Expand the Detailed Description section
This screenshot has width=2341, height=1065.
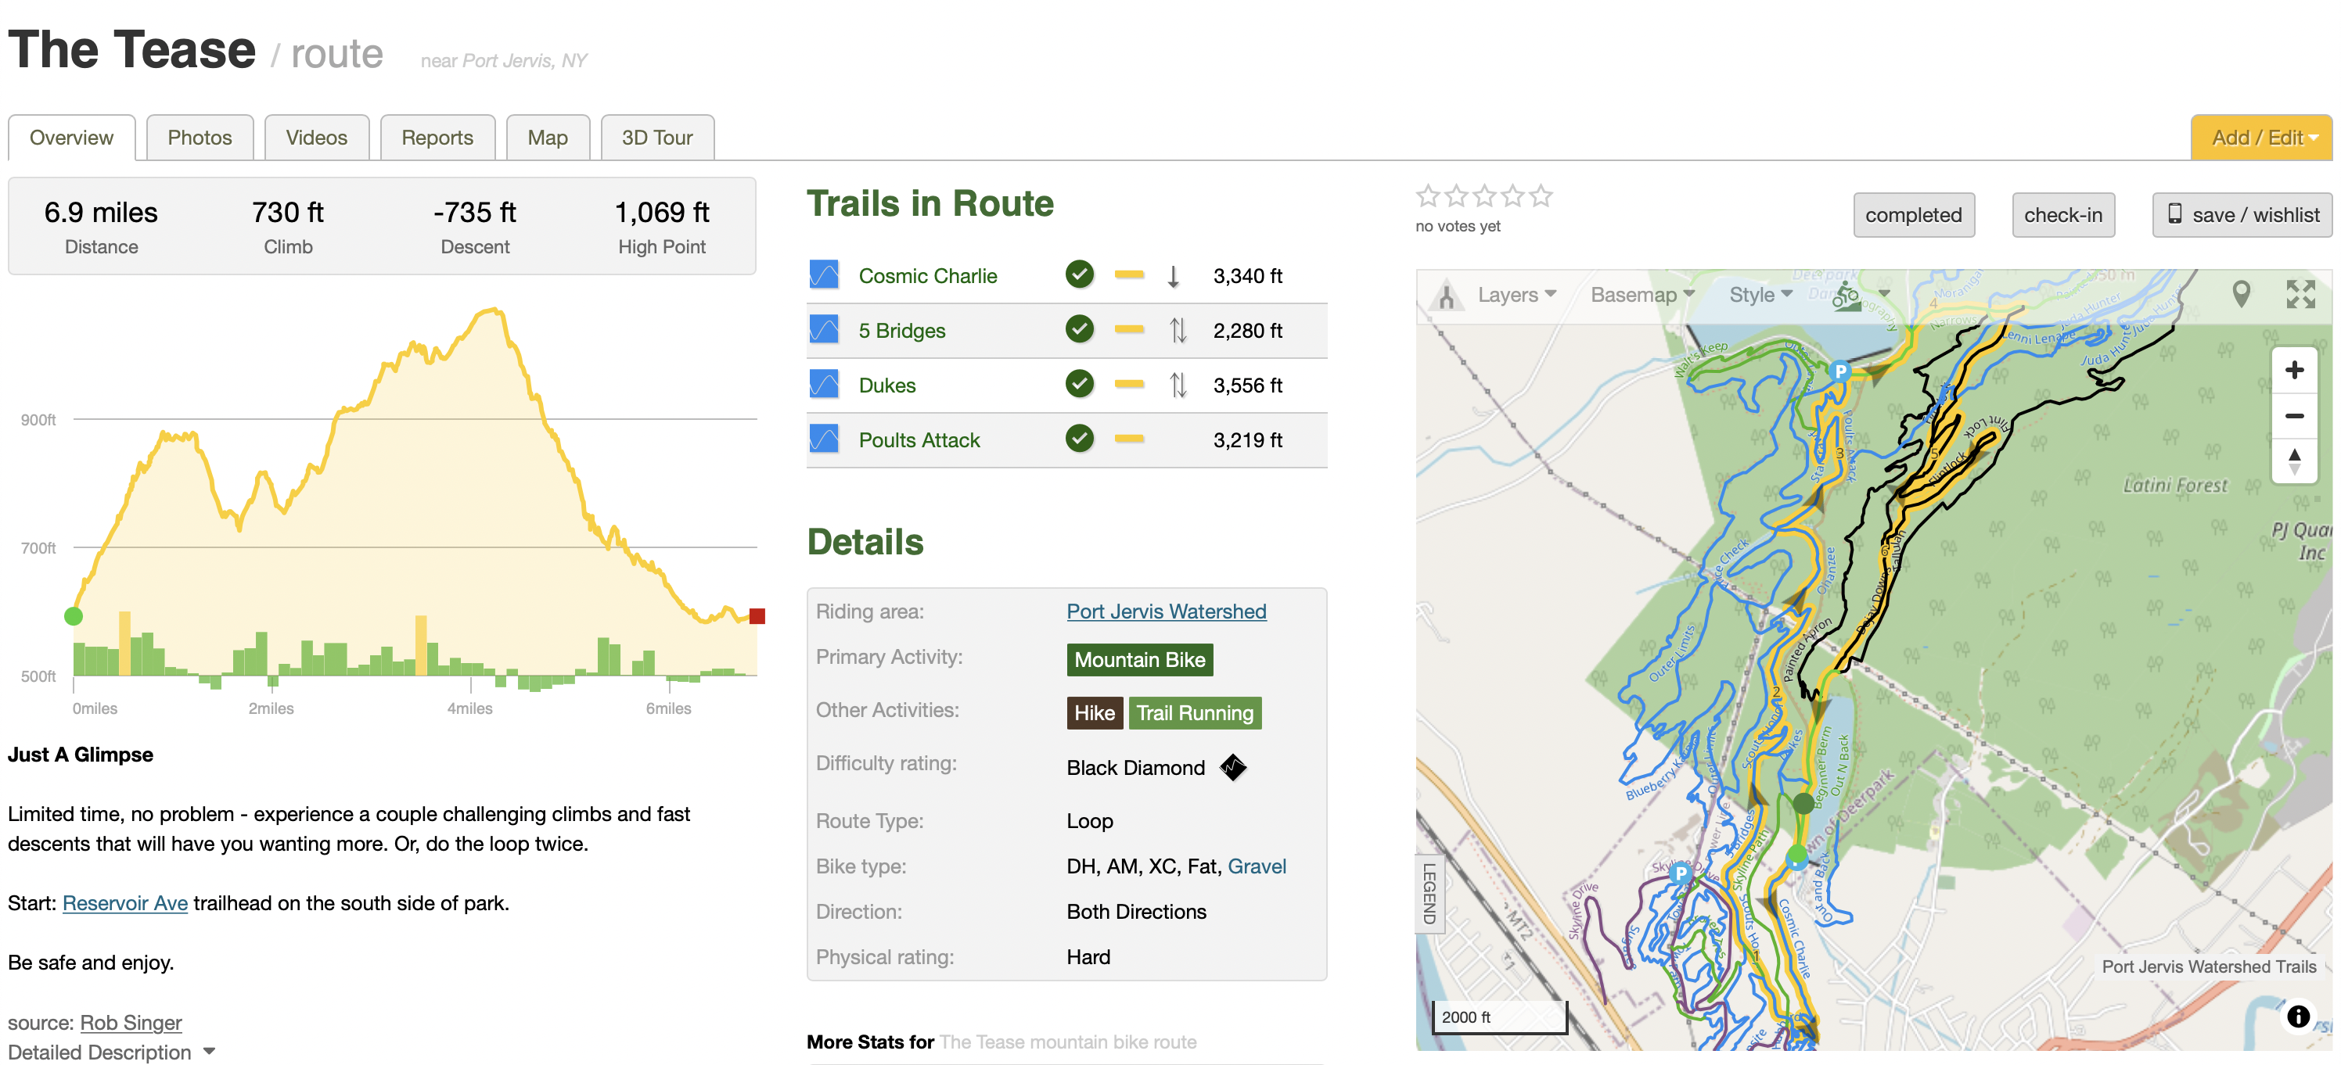(111, 1052)
